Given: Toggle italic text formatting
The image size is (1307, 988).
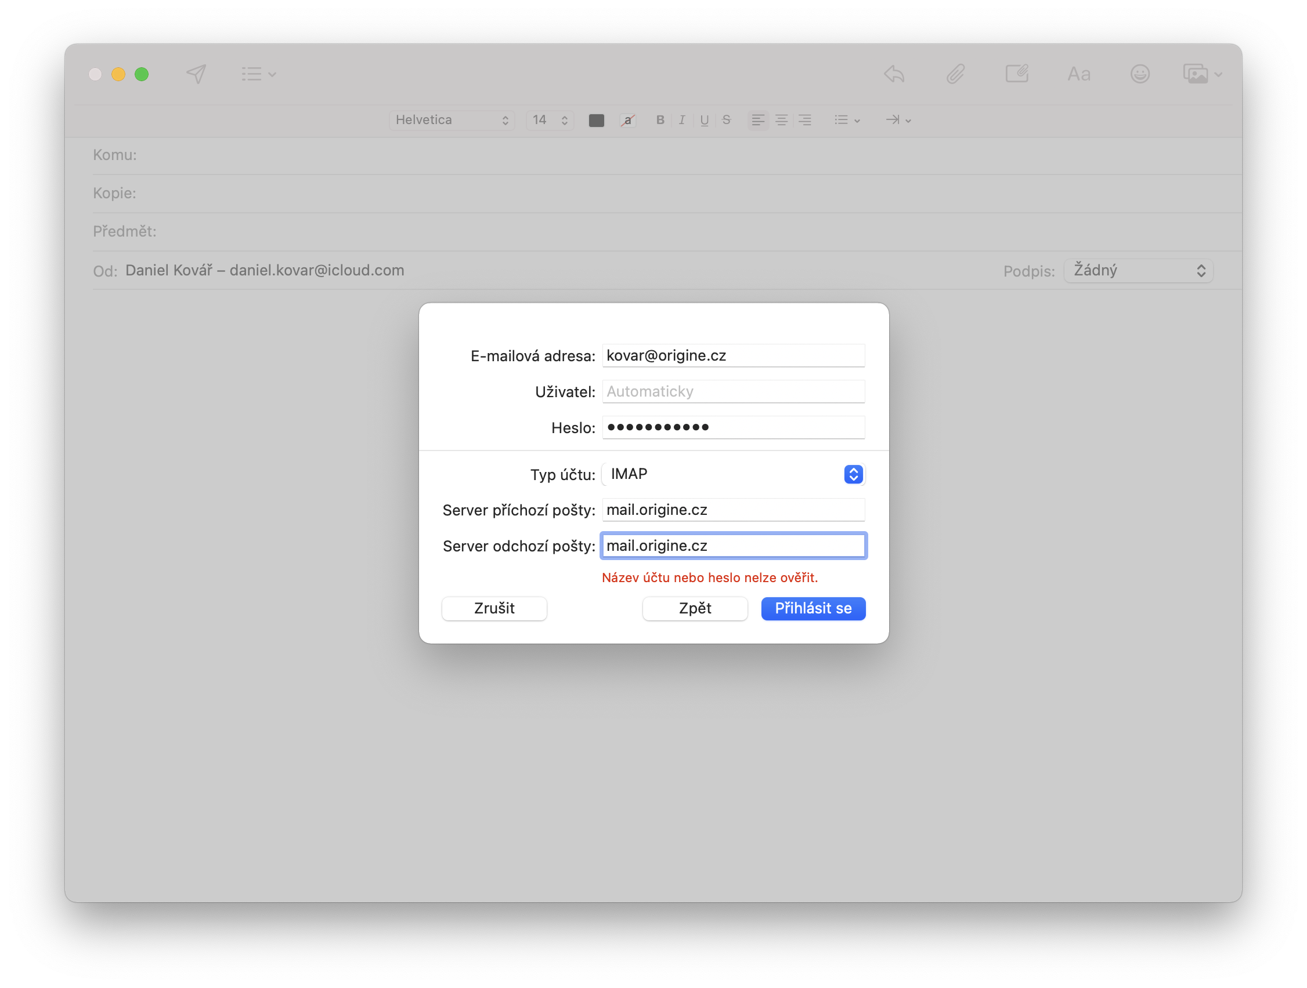Looking at the screenshot, I should point(682,120).
